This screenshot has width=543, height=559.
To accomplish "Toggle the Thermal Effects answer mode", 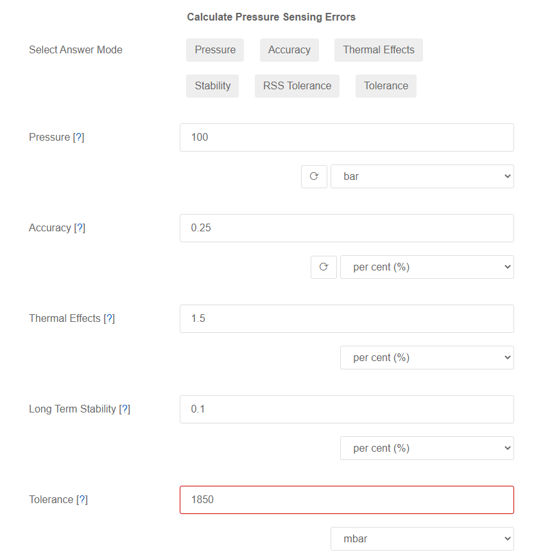I will (378, 49).
